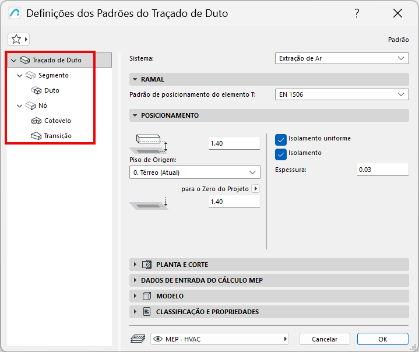
Task: Open the help question mark
Action: click(x=357, y=13)
